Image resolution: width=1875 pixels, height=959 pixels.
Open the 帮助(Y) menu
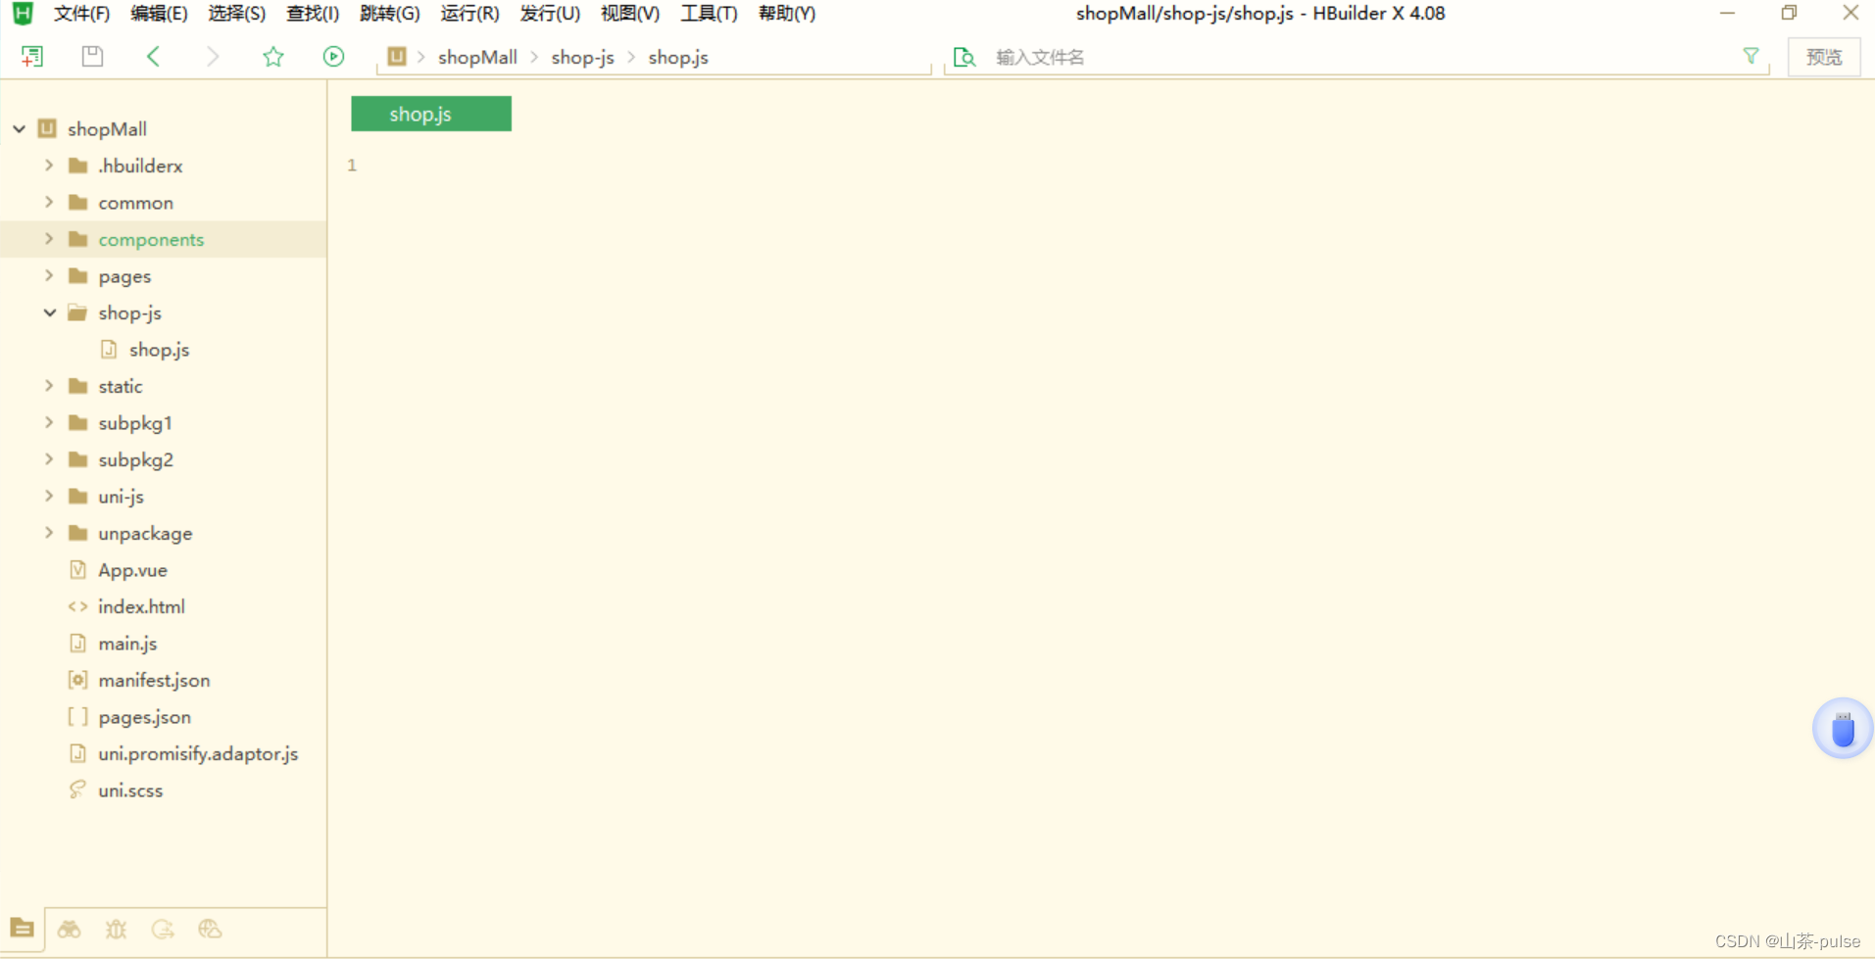(x=787, y=14)
